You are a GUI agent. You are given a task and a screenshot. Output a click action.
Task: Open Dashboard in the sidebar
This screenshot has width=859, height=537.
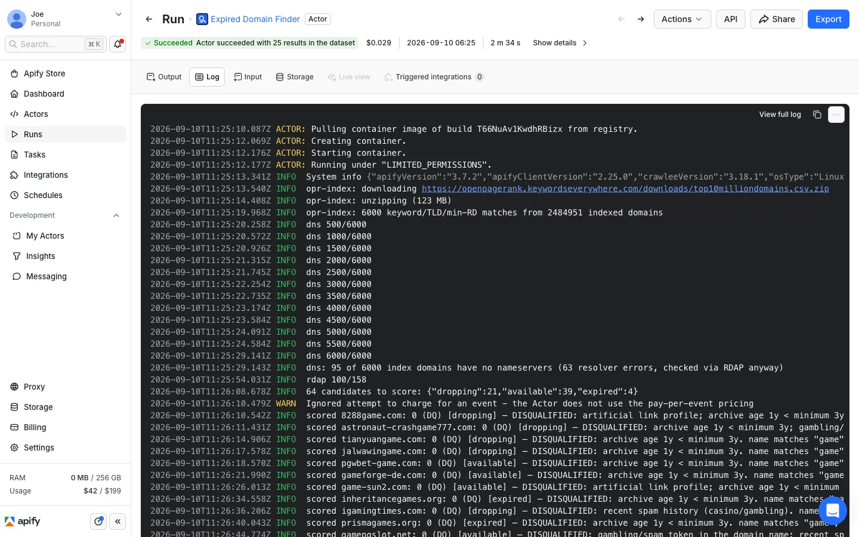(65, 94)
